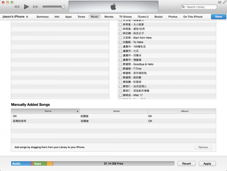227x171 pixels.
Task: Adjust the volume slider knob
Action: click(63, 7)
